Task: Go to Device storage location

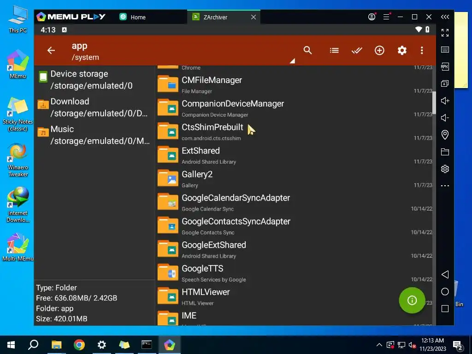Action: 94,80
